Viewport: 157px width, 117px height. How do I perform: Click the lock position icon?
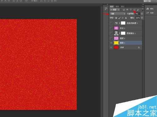coord(122,18)
